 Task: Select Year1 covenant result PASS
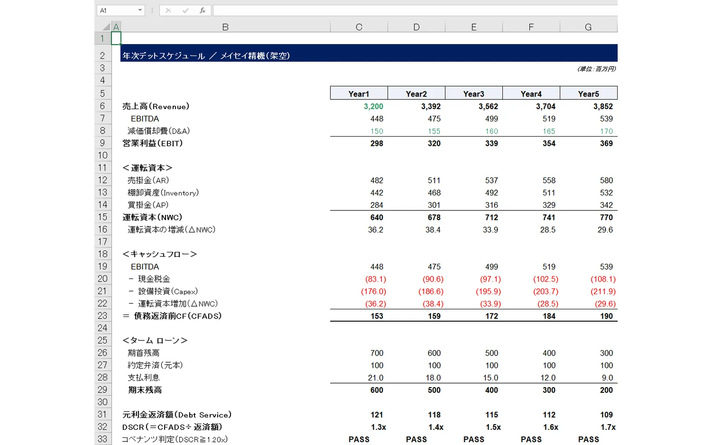[x=359, y=439]
